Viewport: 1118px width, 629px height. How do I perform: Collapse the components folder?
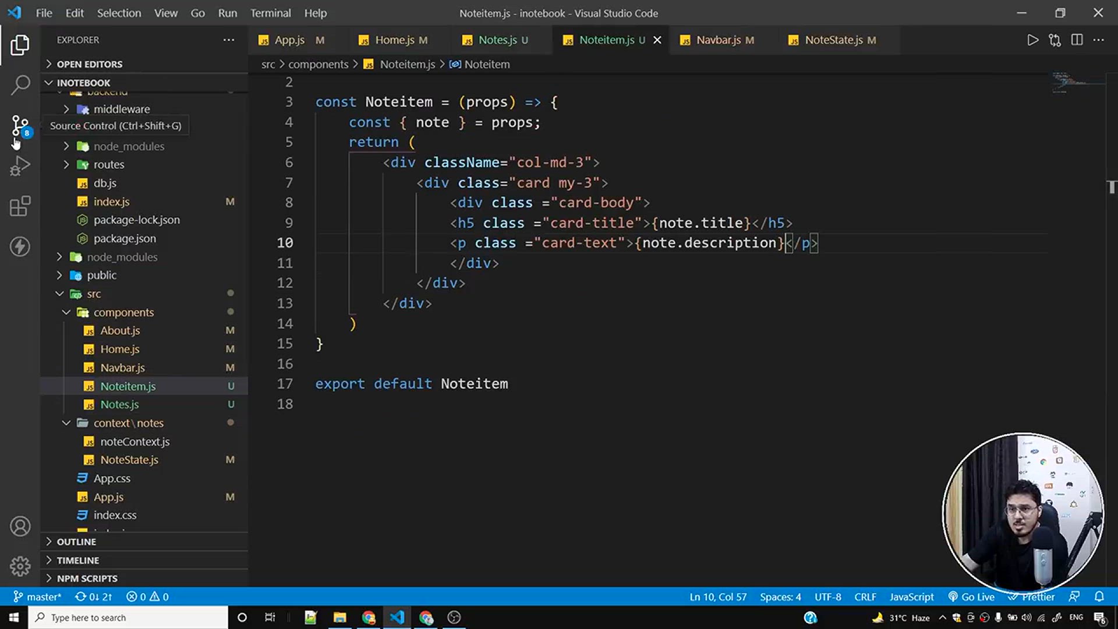pos(144,313)
